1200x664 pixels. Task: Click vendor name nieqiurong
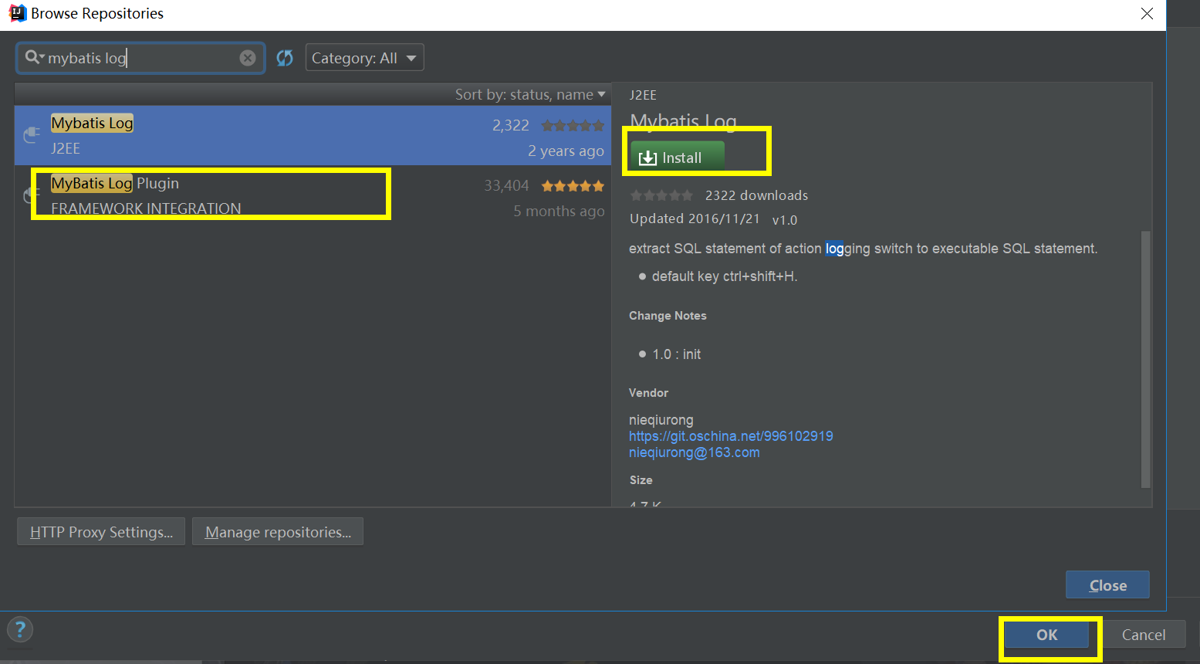coord(661,420)
